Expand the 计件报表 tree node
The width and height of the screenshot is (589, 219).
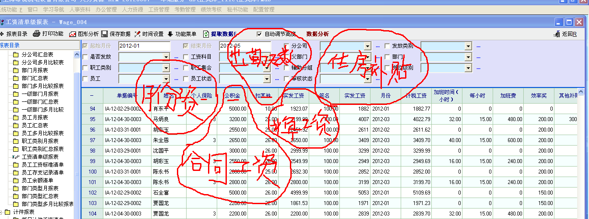click(x=1, y=212)
